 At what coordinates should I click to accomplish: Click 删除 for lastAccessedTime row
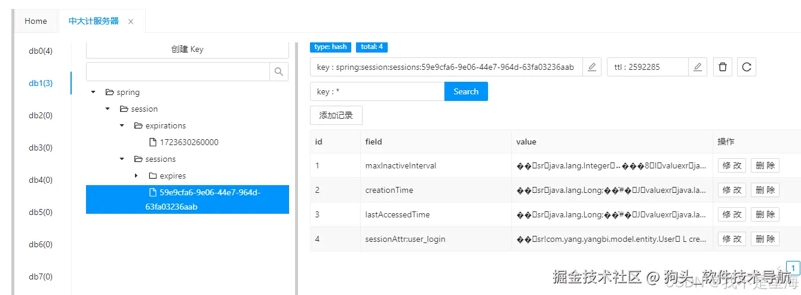coord(765,214)
